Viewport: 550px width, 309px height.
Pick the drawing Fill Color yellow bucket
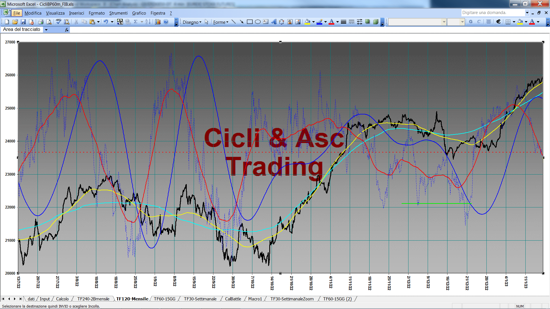tap(307, 22)
